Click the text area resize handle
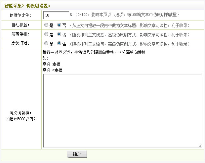Image resolution: width=205 pixels, height=163 pixels. [x=200, y=145]
